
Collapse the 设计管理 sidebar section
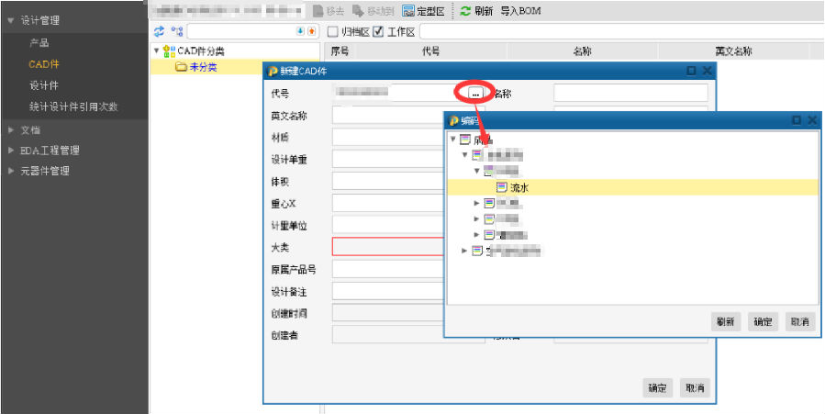coord(10,21)
